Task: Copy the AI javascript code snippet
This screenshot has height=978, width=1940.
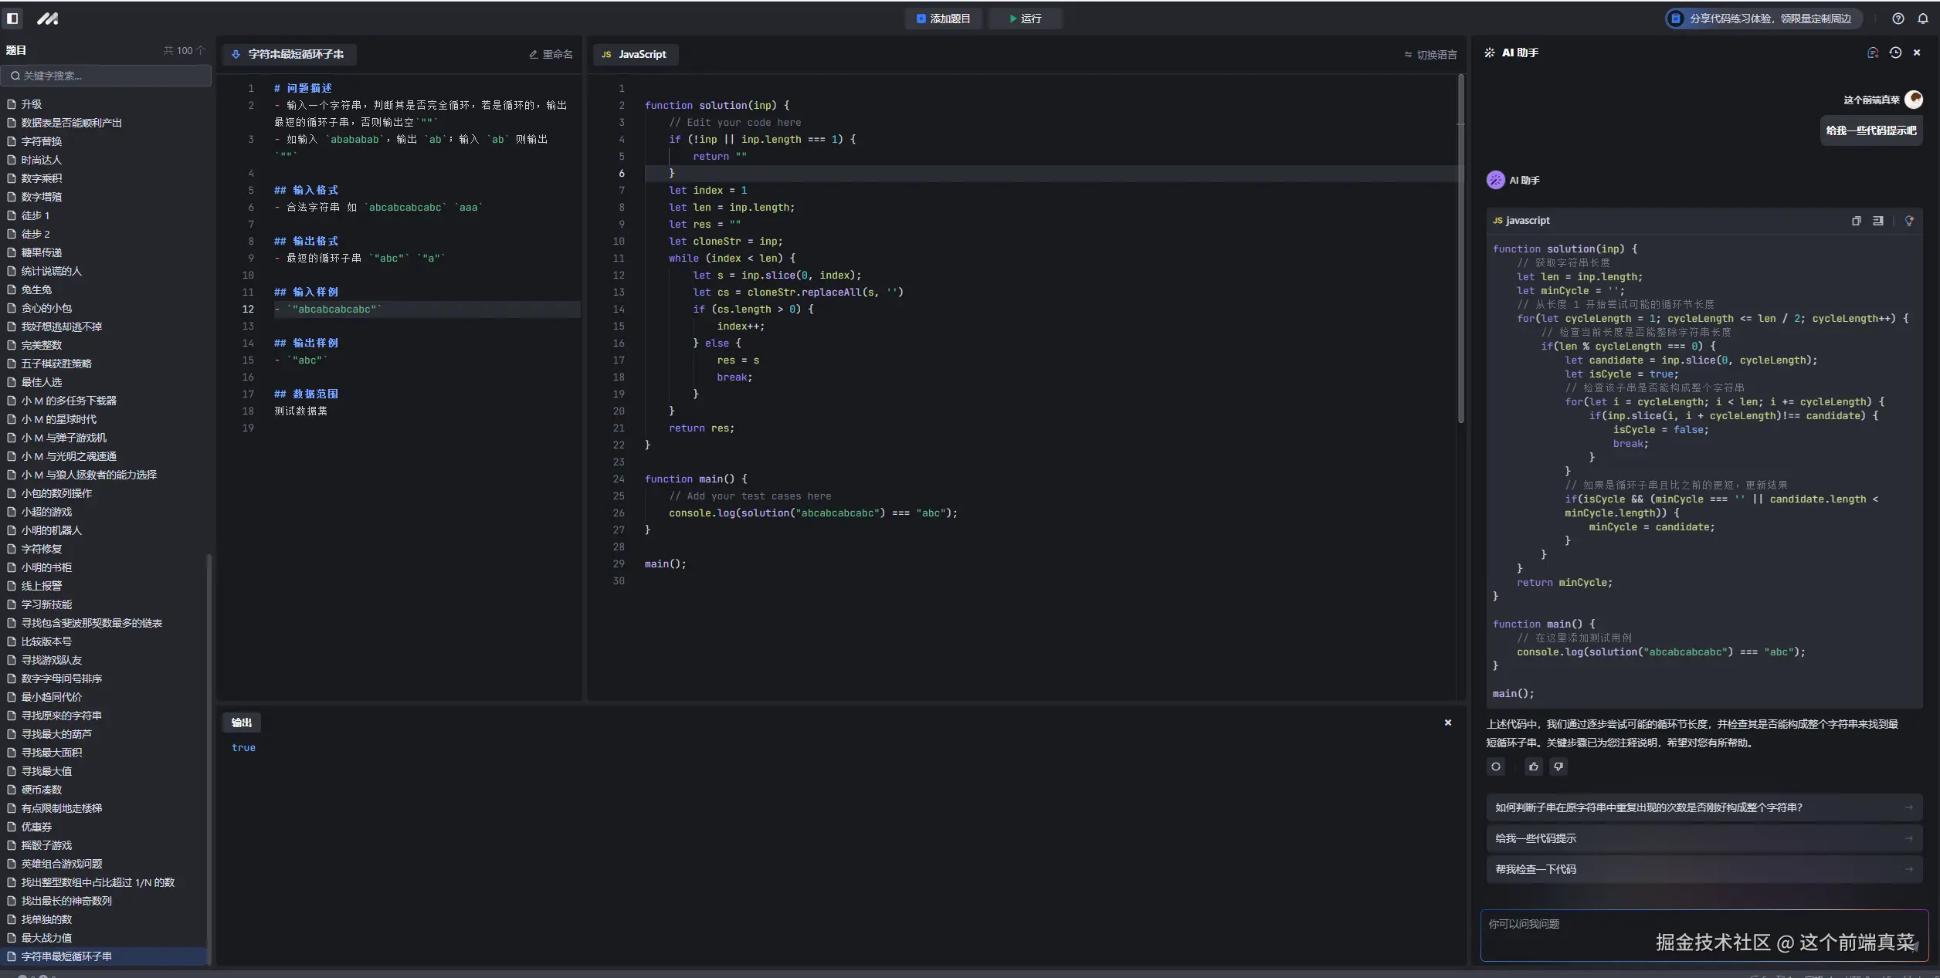Action: tap(1857, 221)
